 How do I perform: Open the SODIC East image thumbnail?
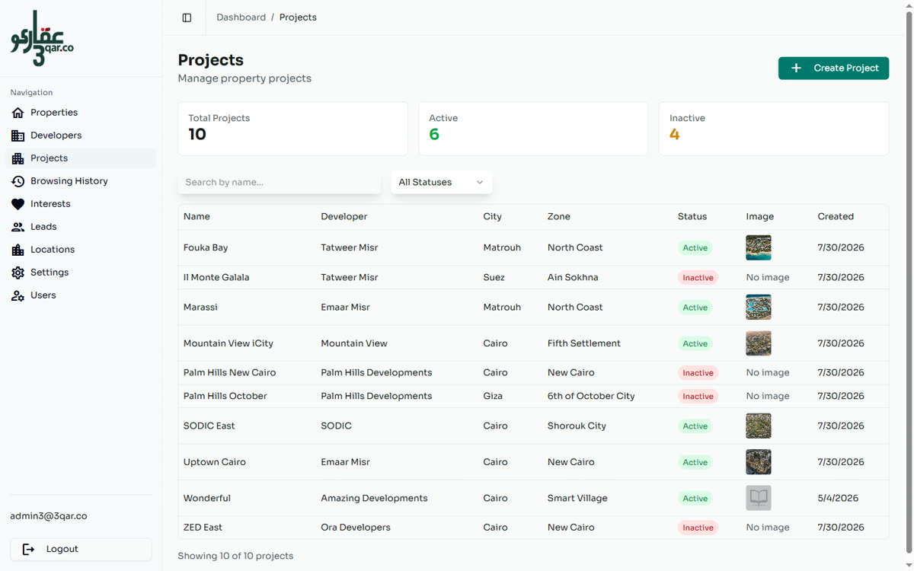(759, 426)
